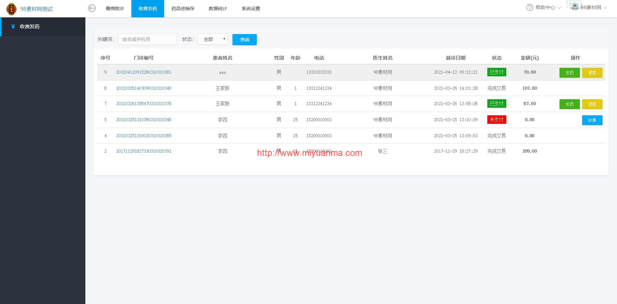This screenshot has width=617, height=304.
Task: Click the clinic logo emblem
Action: tap(11, 9)
